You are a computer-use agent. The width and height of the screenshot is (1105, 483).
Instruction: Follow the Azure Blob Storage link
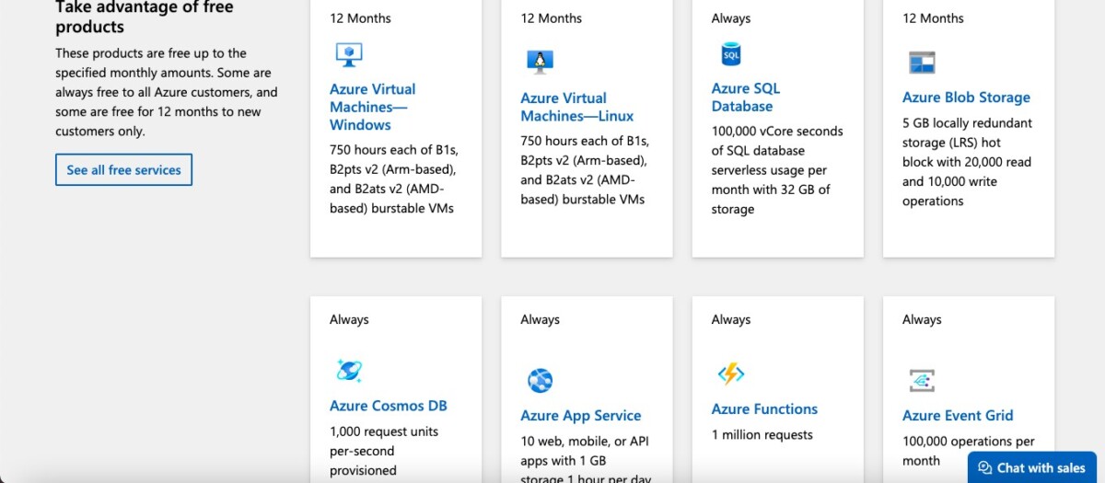966,98
